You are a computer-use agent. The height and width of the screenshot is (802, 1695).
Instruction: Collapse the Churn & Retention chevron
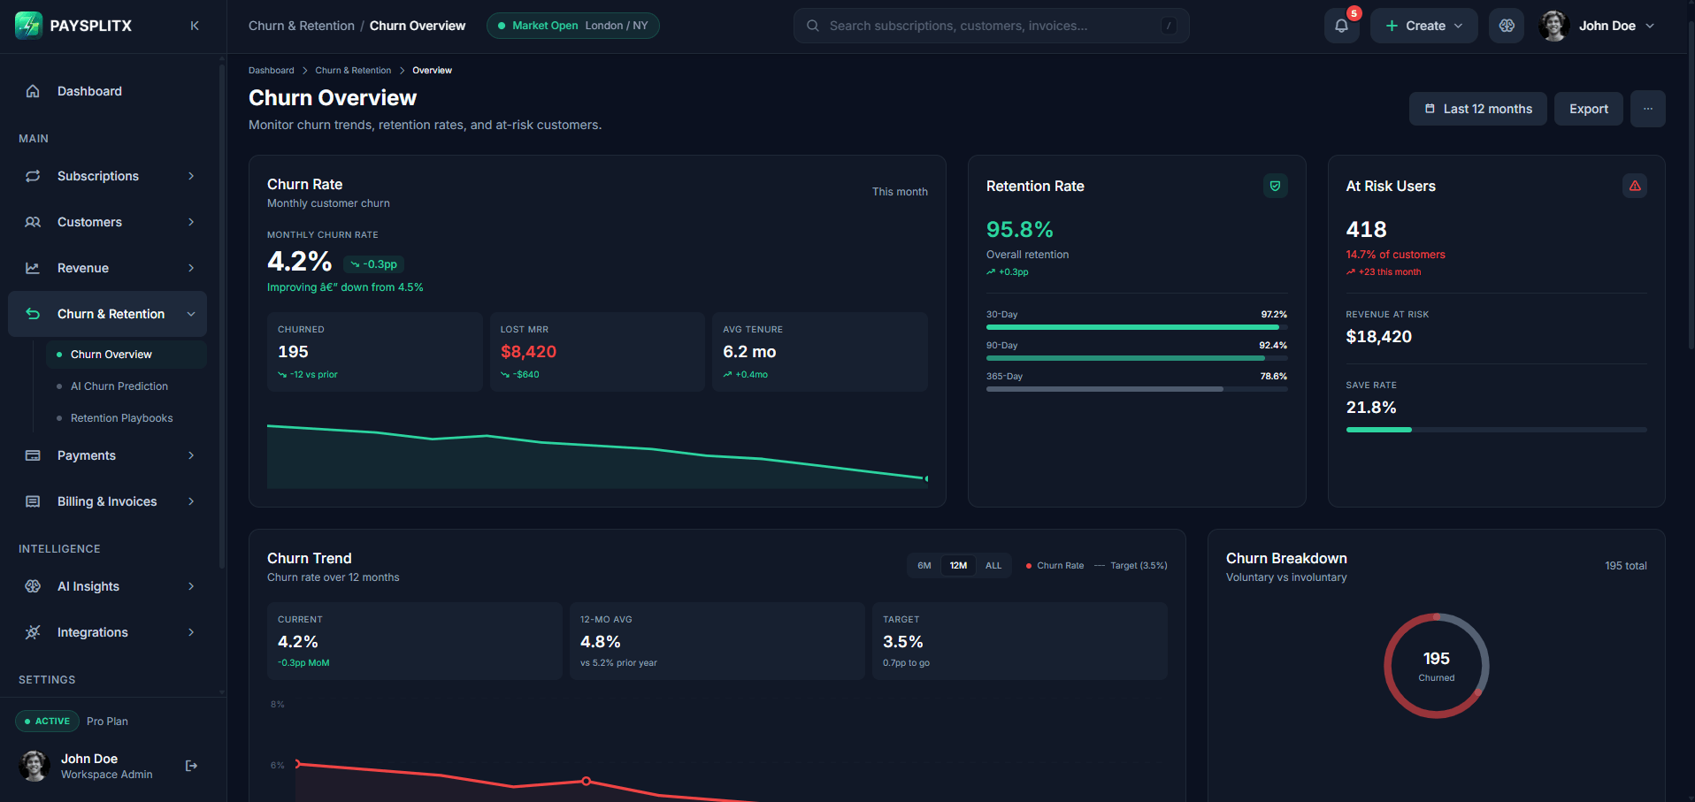tap(191, 314)
